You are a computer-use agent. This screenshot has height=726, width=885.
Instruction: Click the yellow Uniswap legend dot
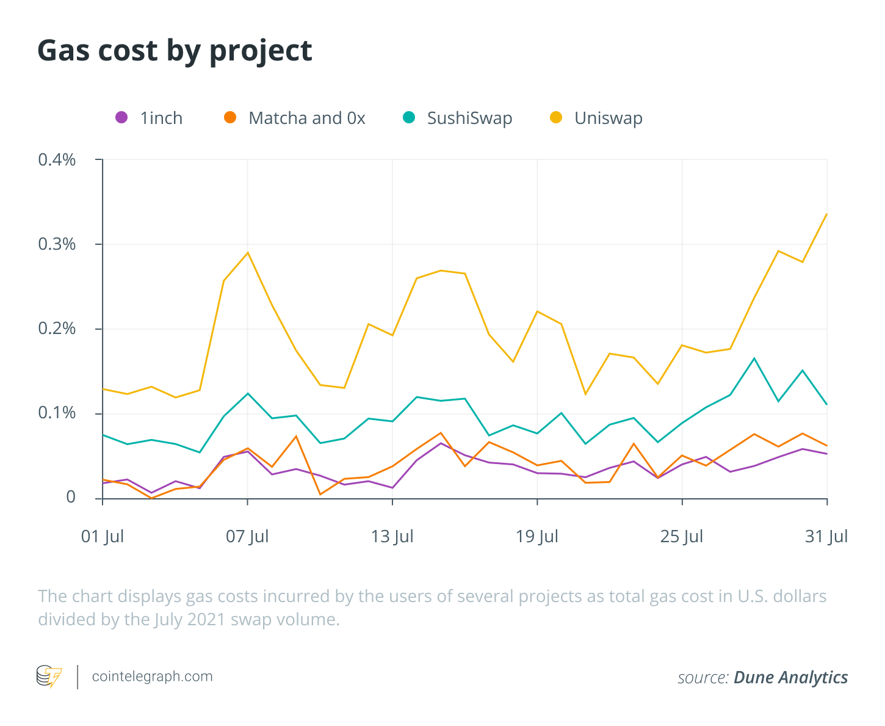tap(556, 117)
